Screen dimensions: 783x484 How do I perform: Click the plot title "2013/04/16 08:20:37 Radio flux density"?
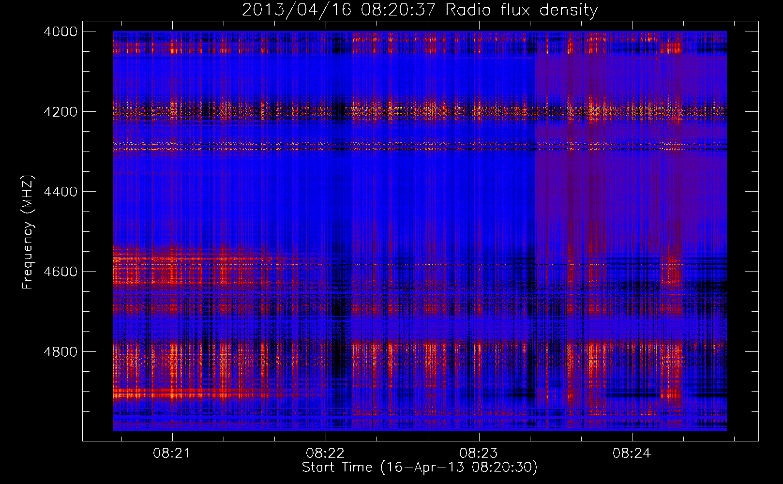tap(420, 10)
